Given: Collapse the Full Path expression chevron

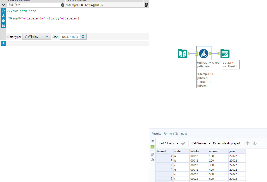Looking at the screenshot, I should tap(4, 5).
